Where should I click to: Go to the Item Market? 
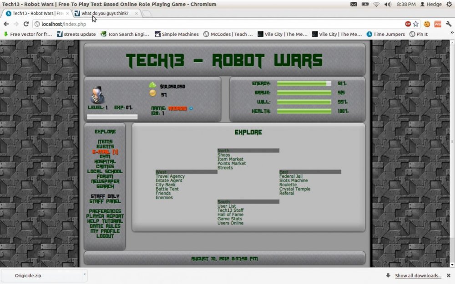230,159
